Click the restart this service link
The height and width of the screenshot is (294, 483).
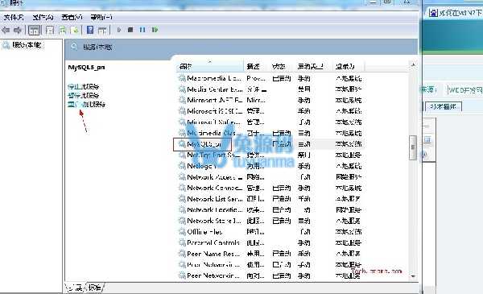(87, 105)
